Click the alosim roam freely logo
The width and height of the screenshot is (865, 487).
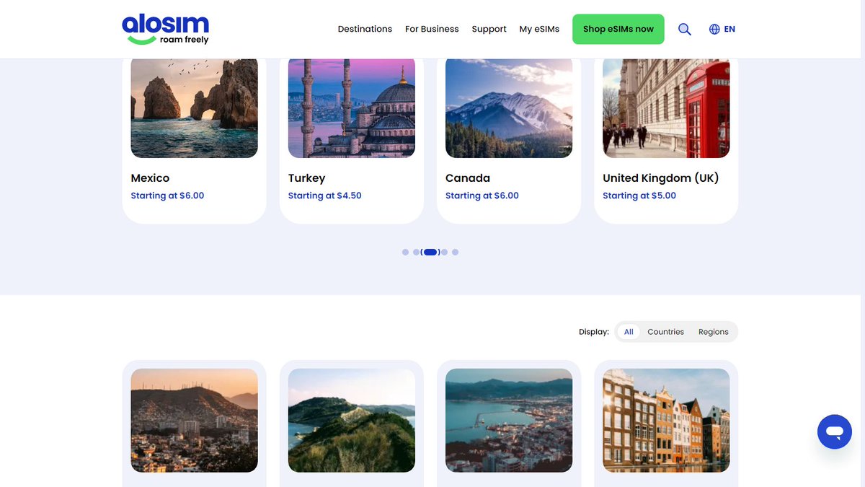(166, 29)
